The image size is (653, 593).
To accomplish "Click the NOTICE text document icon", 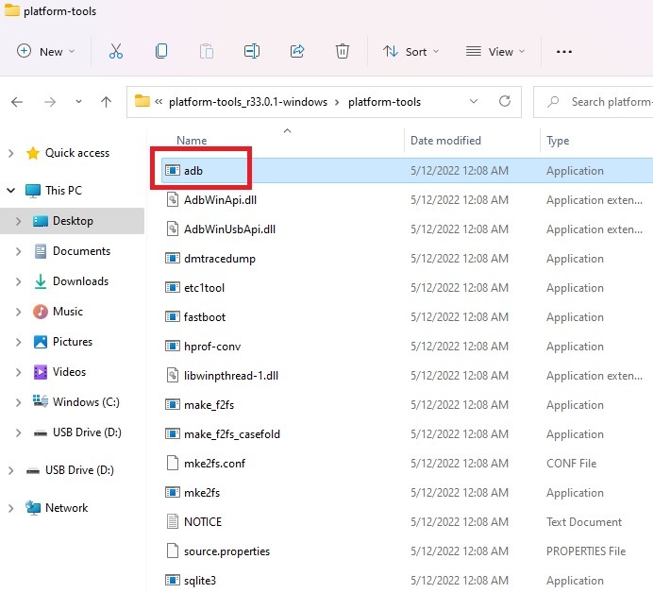I will [173, 521].
